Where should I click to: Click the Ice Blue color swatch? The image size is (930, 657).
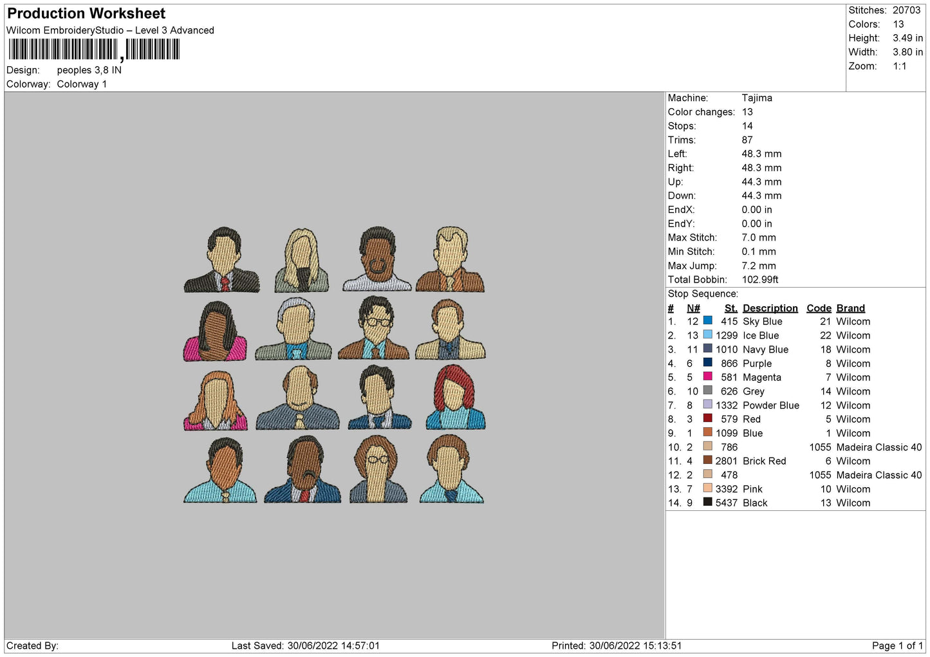coord(707,335)
